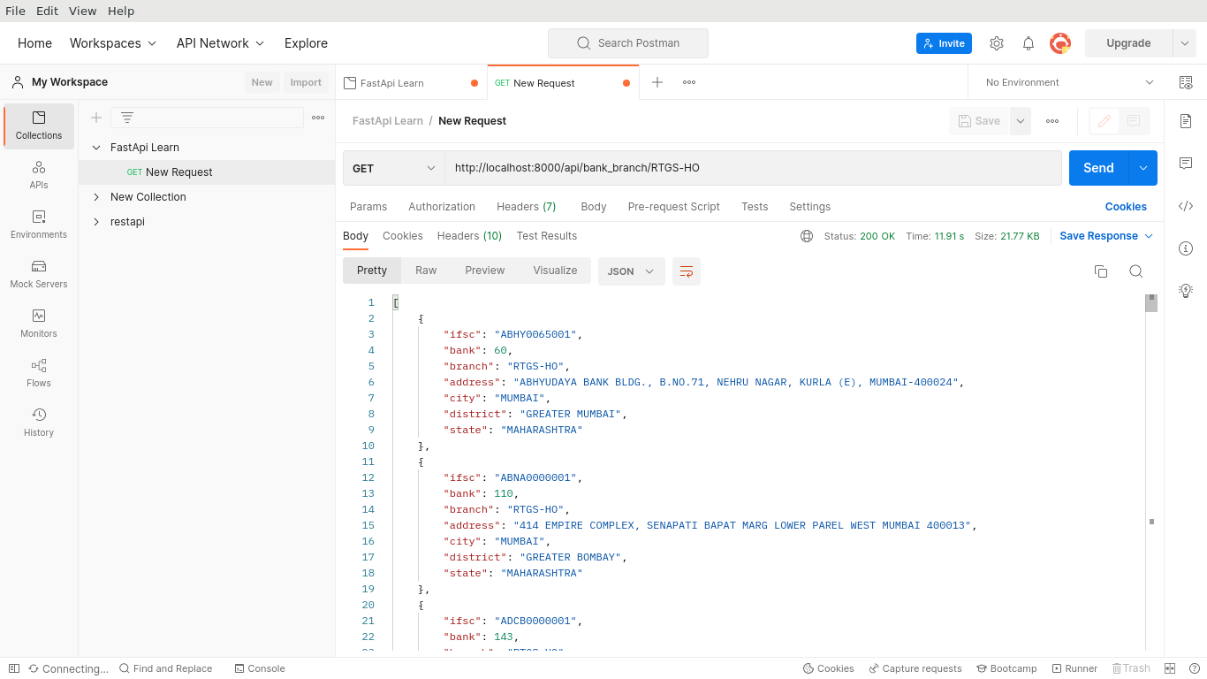Click the network globe icon next to Status
Screen dimensions: 1207x679
coord(807,236)
